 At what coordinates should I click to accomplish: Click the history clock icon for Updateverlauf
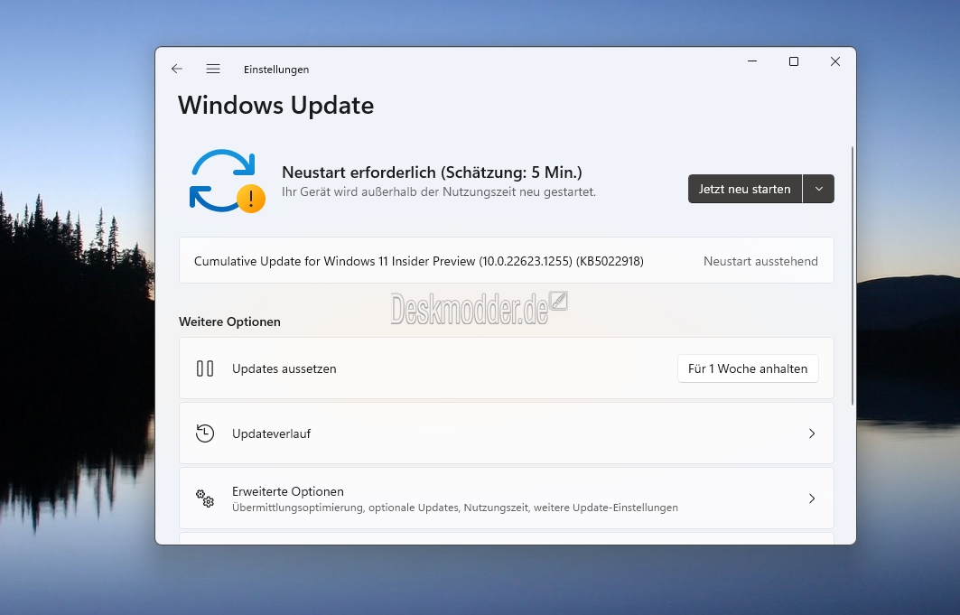point(205,433)
